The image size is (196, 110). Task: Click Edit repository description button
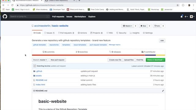pos(162,41)
